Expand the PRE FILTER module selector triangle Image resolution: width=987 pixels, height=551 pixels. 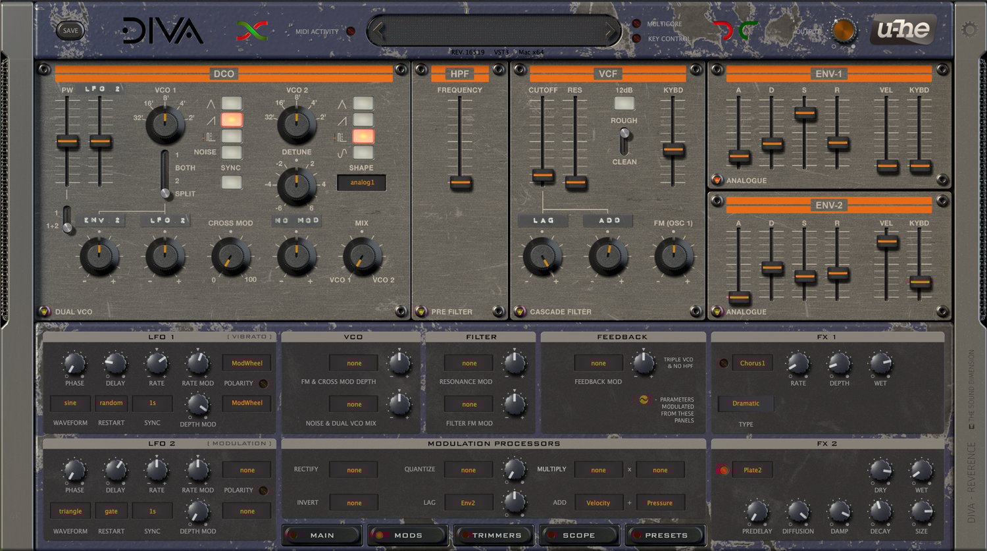point(421,311)
